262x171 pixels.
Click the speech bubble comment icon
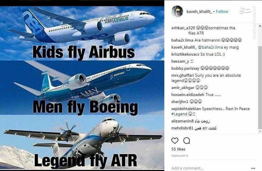[186, 141]
